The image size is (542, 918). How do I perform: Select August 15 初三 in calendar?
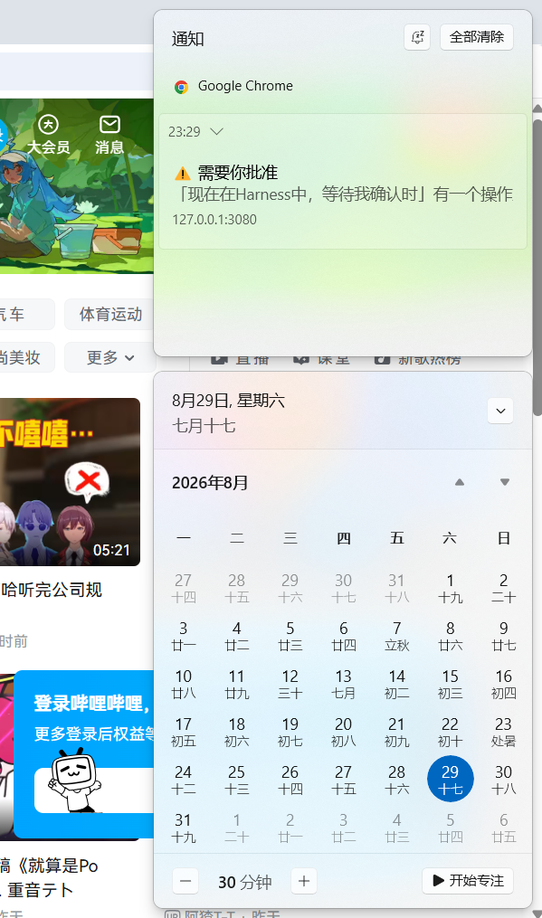coord(450,684)
